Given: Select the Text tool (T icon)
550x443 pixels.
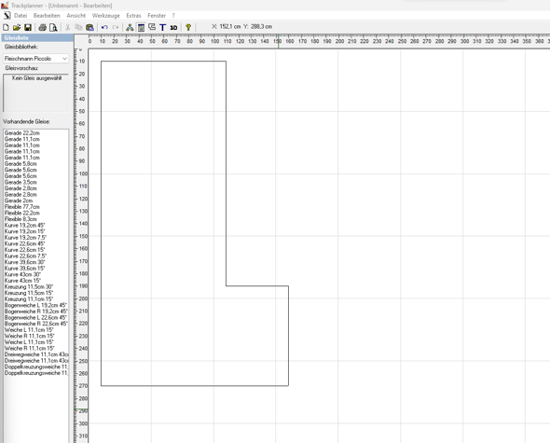Looking at the screenshot, I should 163,27.
